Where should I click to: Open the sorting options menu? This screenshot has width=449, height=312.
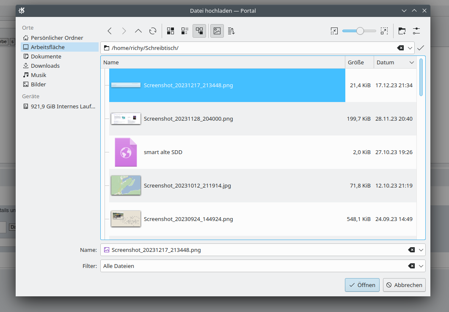231,31
